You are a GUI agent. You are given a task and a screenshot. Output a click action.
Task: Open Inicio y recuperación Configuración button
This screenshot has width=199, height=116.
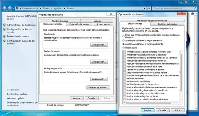coord(99,79)
